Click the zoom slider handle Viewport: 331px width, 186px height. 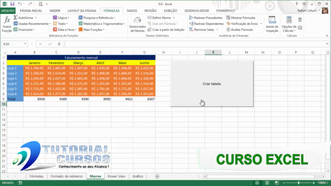299,183
